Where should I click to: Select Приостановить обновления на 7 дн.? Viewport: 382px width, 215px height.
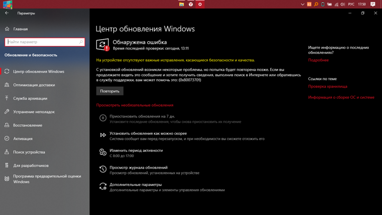[142, 117]
